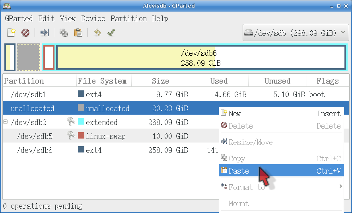Screen dimensions: 352x213
Task: Click the New partition toolbar icon
Action: coord(11,33)
